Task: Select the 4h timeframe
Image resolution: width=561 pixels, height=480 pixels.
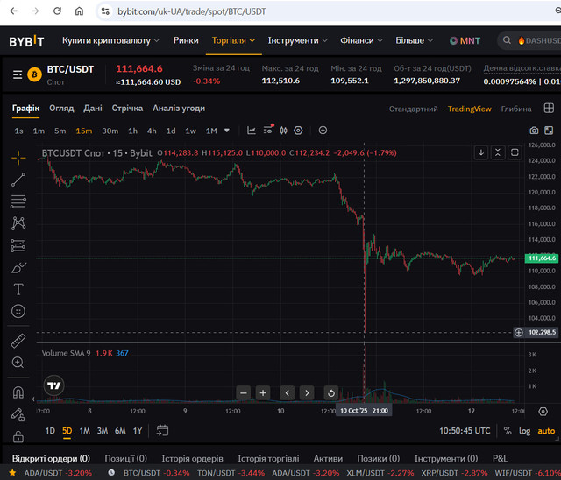Action: pyautogui.click(x=152, y=131)
